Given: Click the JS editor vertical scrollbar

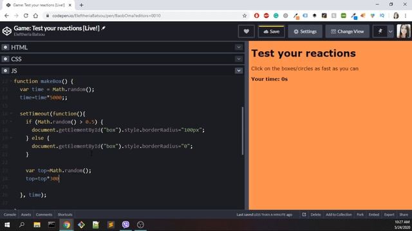Looking at the screenshot, I should 243,131.
